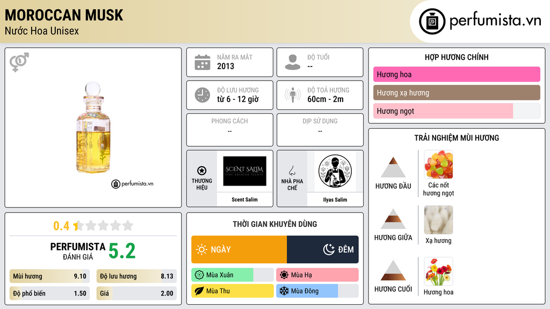
Task: Open the Moroccan Musk bottle image
Action: 93,128
